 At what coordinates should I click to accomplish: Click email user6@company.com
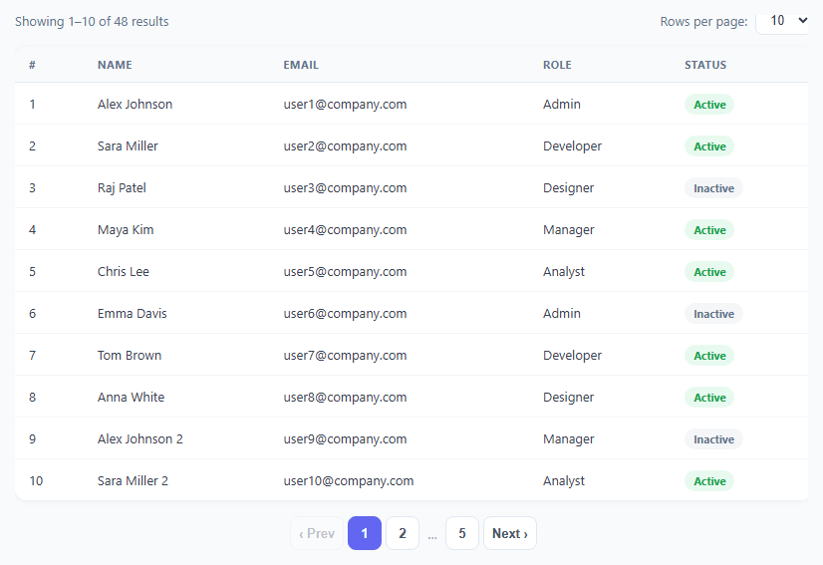(x=345, y=314)
